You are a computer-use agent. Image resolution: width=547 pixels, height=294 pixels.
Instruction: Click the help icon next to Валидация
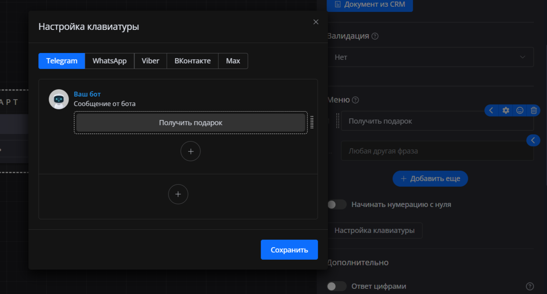pos(375,36)
